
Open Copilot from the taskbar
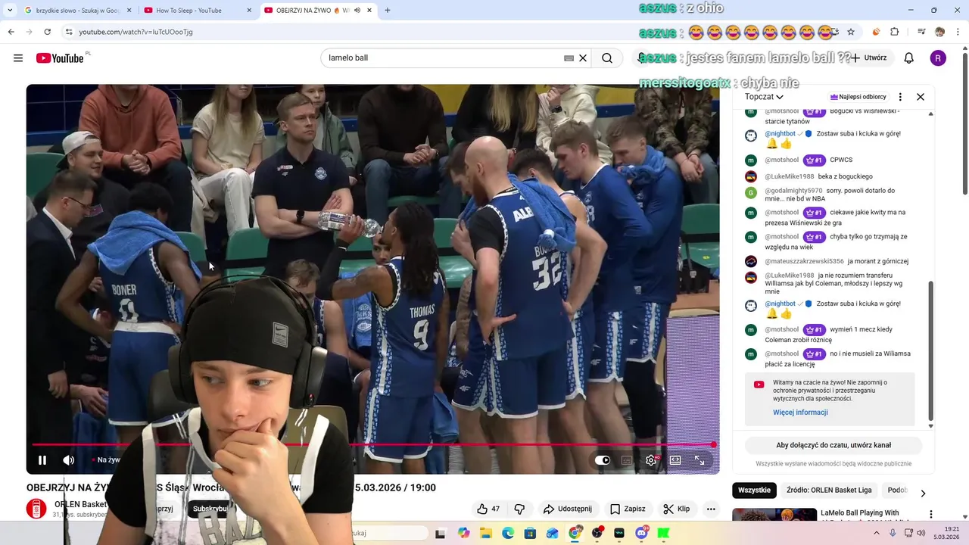tap(463, 534)
